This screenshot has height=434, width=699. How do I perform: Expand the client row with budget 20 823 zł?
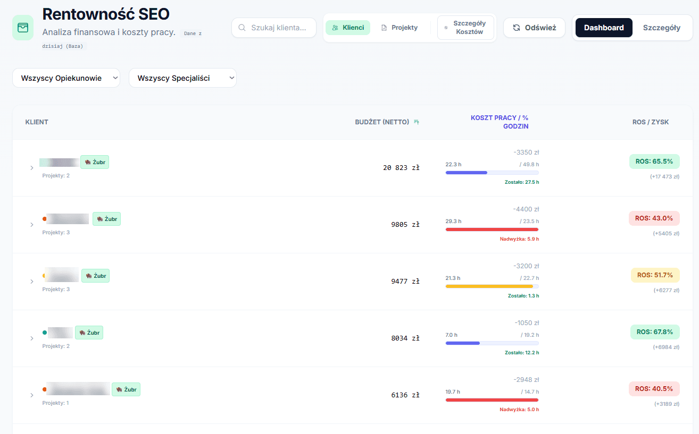click(32, 168)
